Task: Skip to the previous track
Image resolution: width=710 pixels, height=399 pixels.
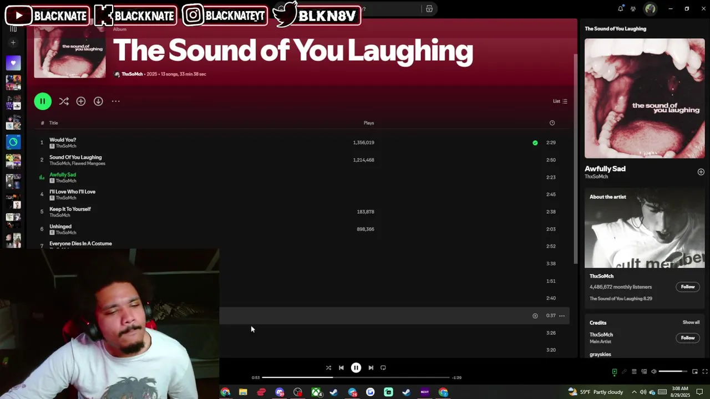Action: (341, 368)
